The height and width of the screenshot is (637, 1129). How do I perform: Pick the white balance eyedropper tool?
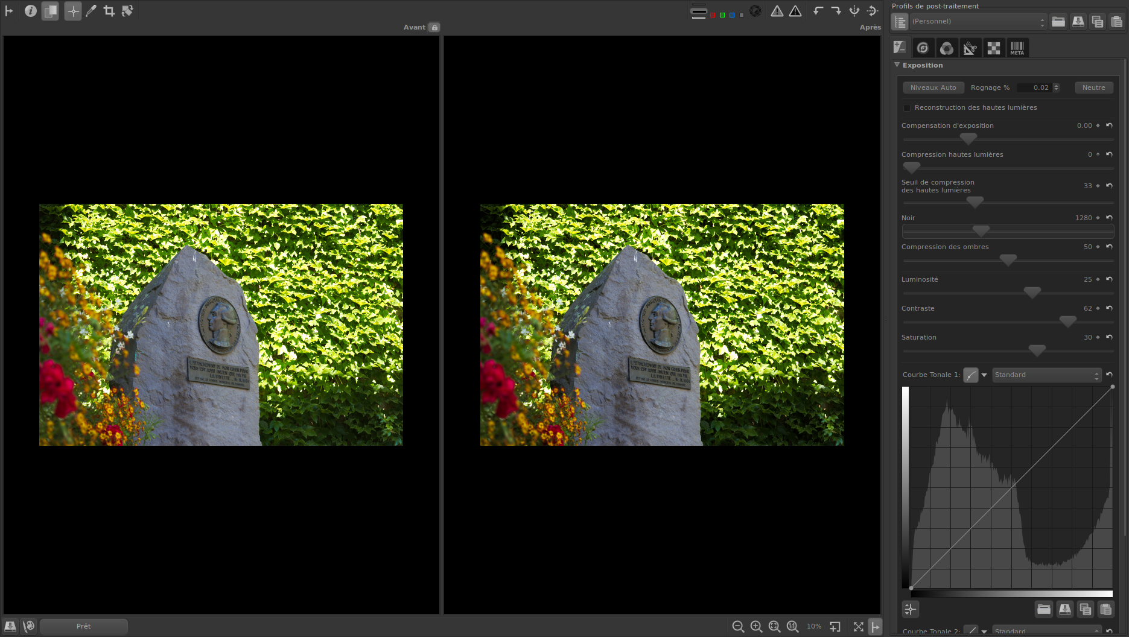[x=91, y=11]
